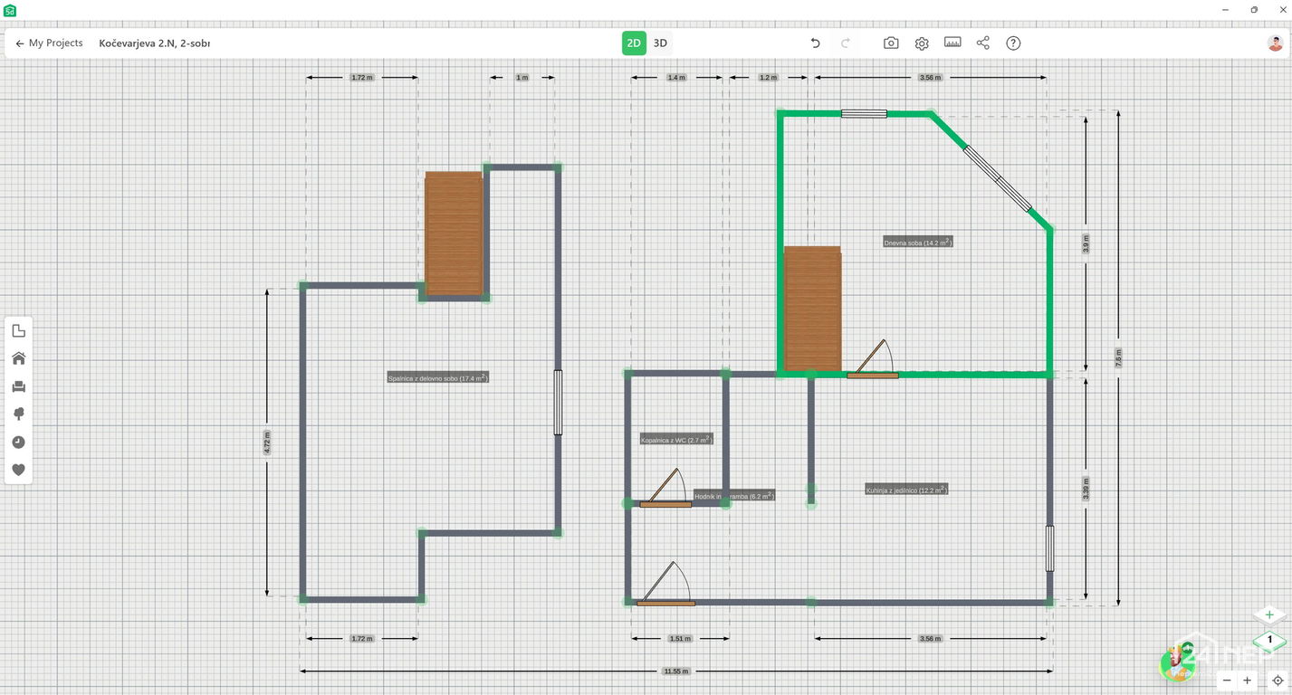Select floor level 1
1292x695 pixels.
point(1269,640)
